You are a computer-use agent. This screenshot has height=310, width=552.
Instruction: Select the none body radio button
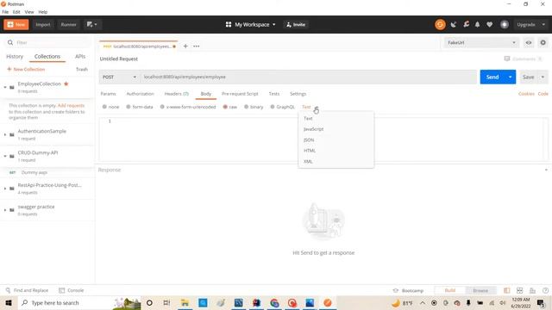[x=104, y=107]
